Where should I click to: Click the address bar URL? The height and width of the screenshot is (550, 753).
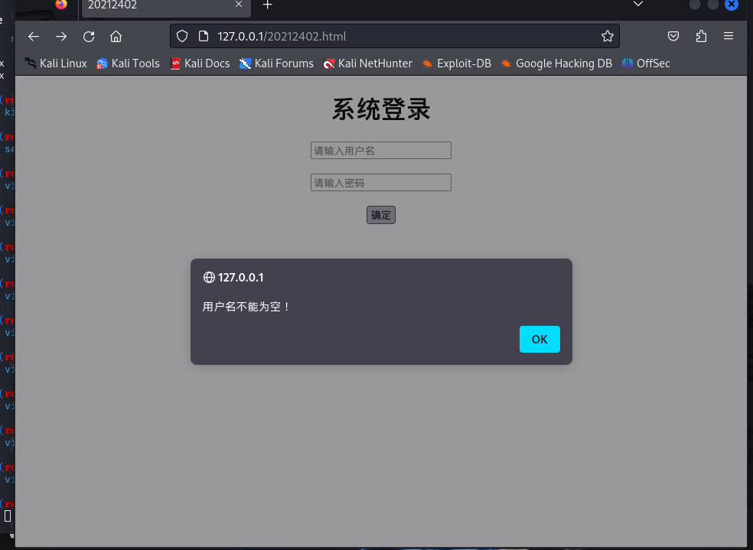tap(282, 37)
